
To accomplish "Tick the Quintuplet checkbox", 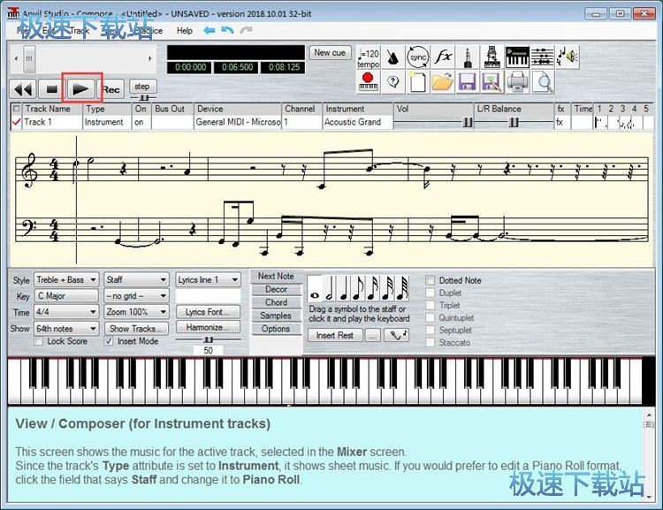I will pyautogui.click(x=430, y=317).
